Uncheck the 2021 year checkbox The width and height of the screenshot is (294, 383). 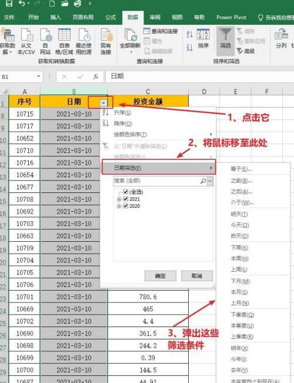[x=125, y=199]
